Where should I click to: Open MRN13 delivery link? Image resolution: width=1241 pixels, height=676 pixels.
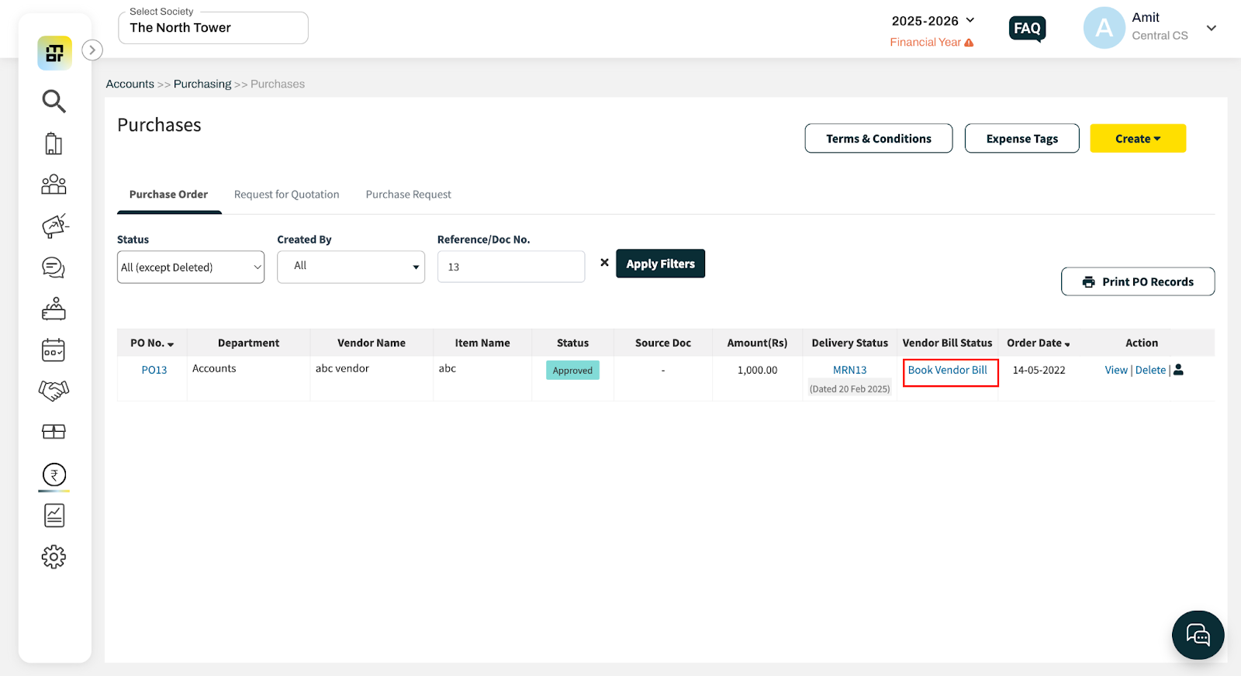pyautogui.click(x=850, y=370)
